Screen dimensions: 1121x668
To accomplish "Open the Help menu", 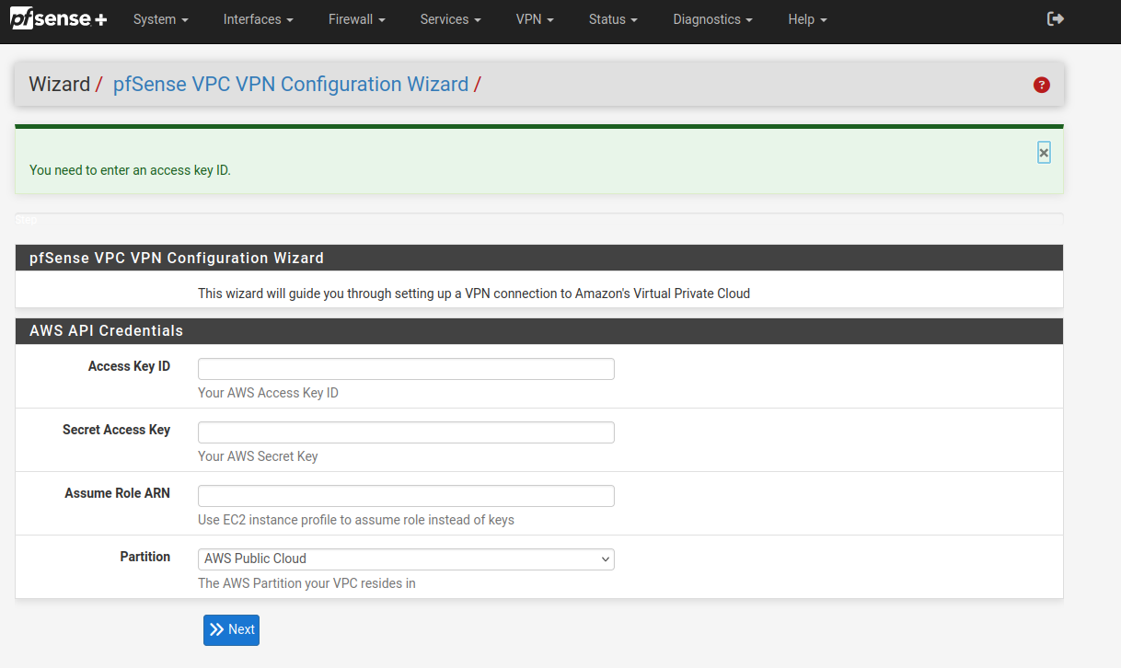I will click(x=807, y=19).
